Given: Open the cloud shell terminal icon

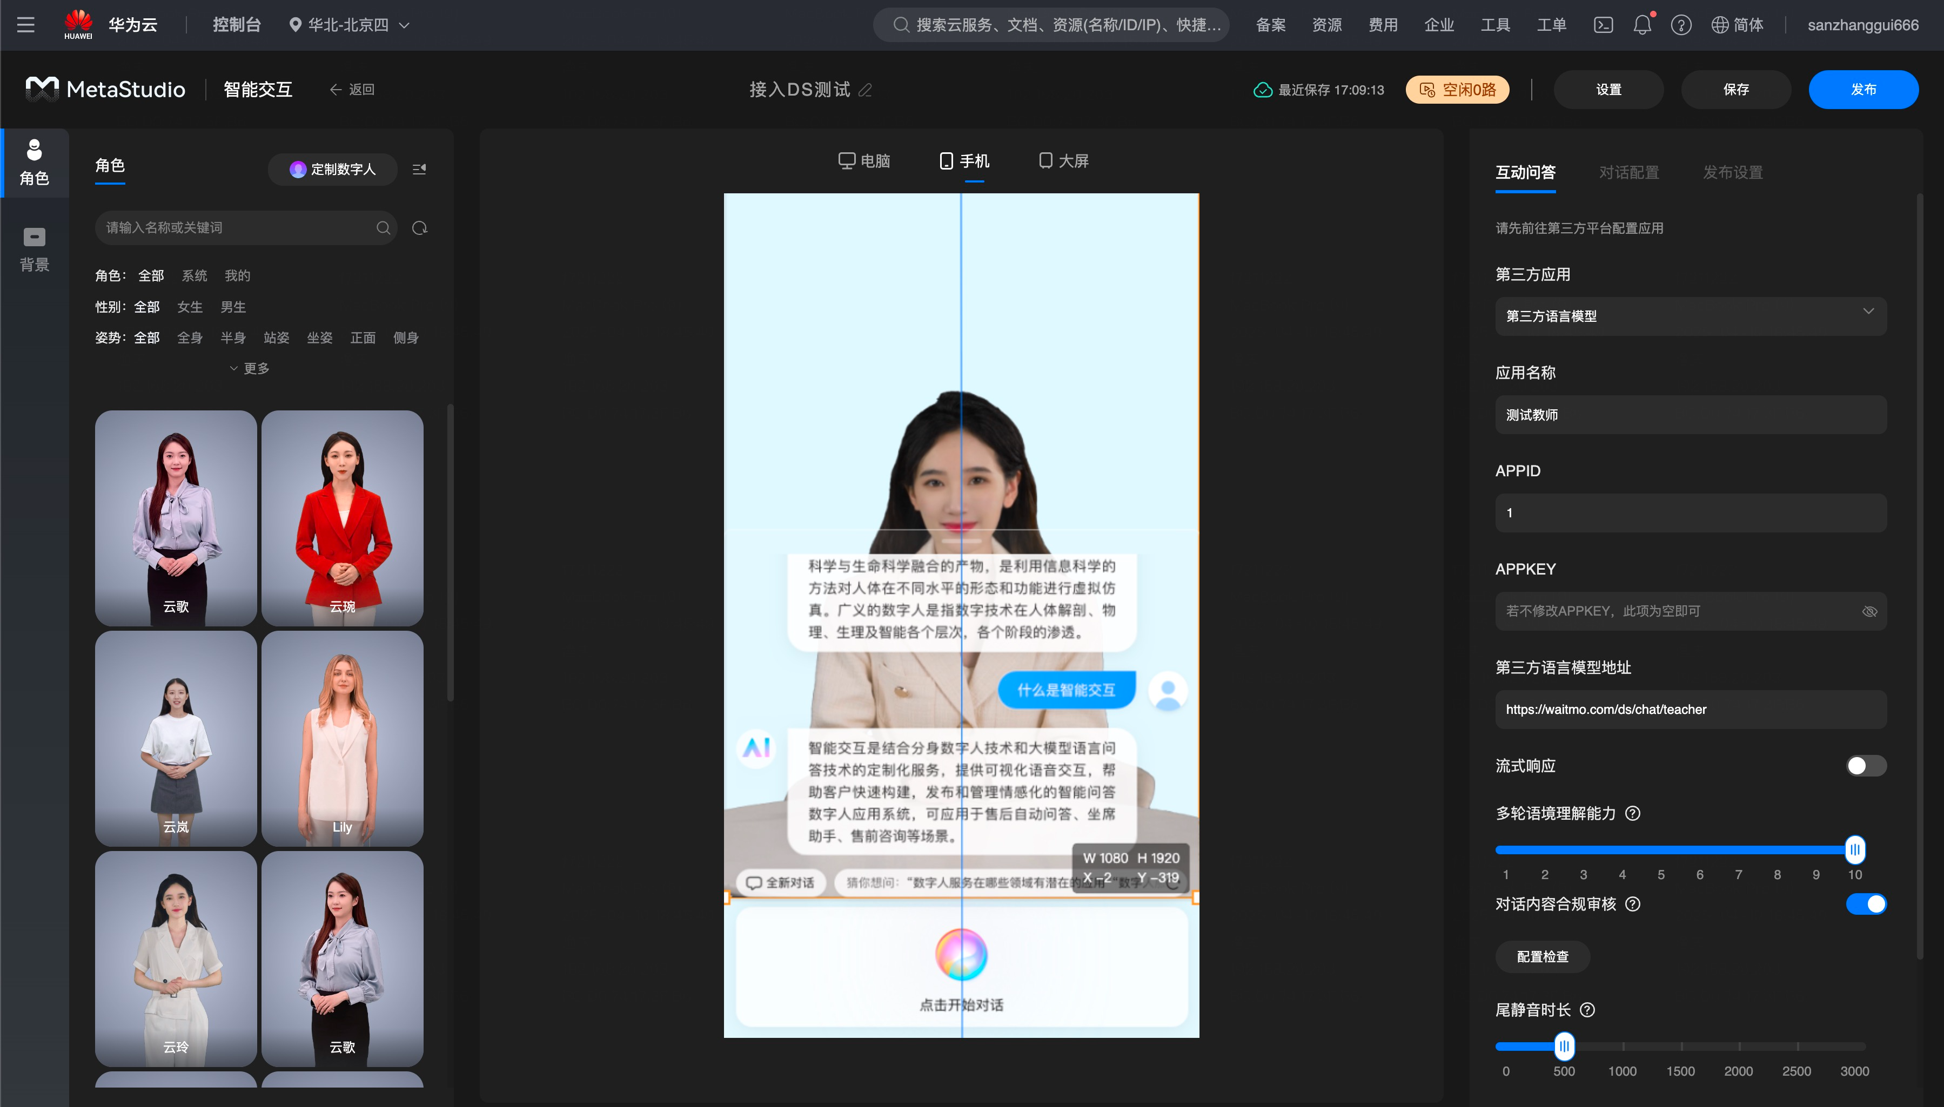Looking at the screenshot, I should click(x=1603, y=25).
